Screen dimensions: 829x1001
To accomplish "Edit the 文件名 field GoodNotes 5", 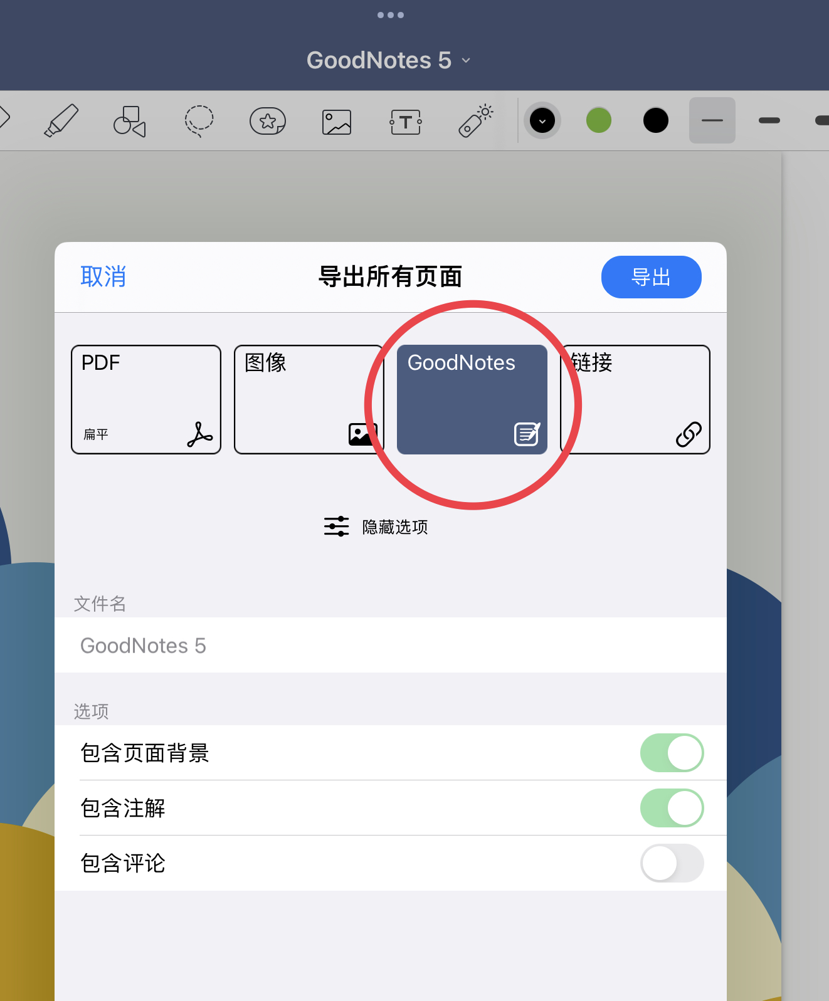I will pyautogui.click(x=391, y=645).
